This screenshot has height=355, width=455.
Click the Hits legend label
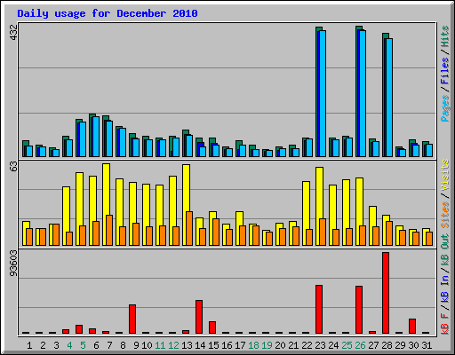444,36
